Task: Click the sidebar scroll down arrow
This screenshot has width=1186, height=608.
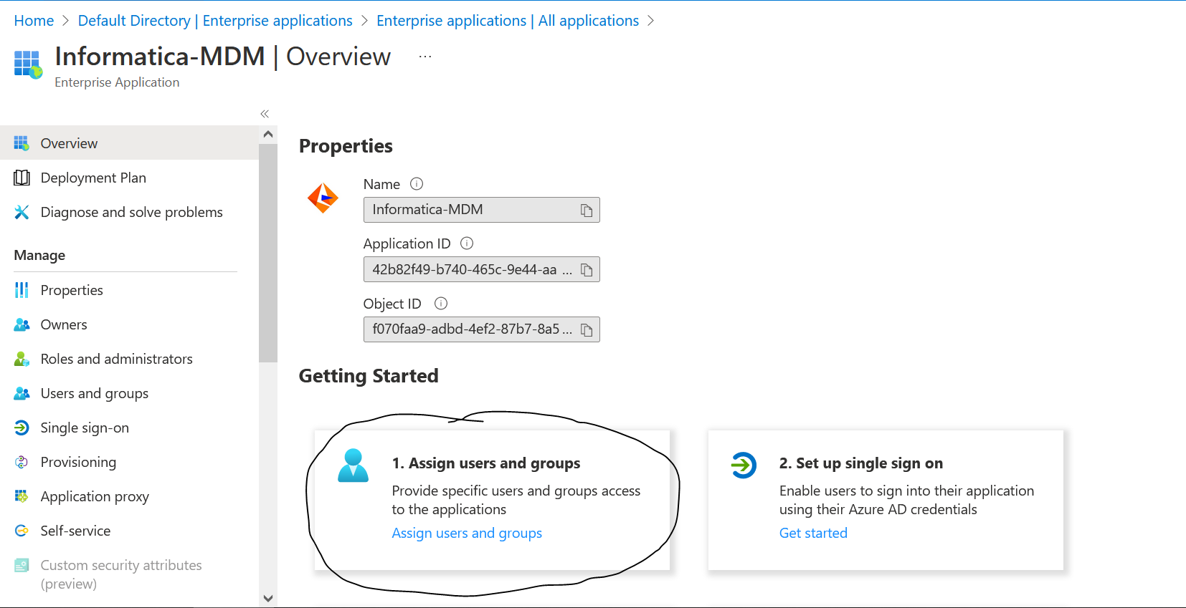Action: click(x=268, y=599)
